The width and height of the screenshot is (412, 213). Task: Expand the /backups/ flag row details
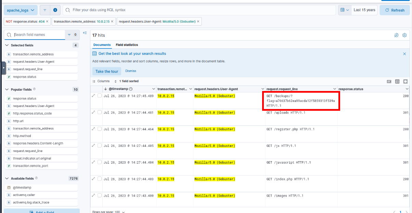93,96
